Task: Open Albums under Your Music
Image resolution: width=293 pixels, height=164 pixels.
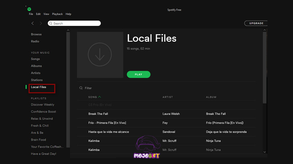Action: tap(36, 66)
